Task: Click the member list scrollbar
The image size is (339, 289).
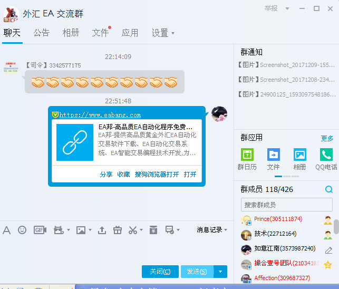Action: point(336,226)
